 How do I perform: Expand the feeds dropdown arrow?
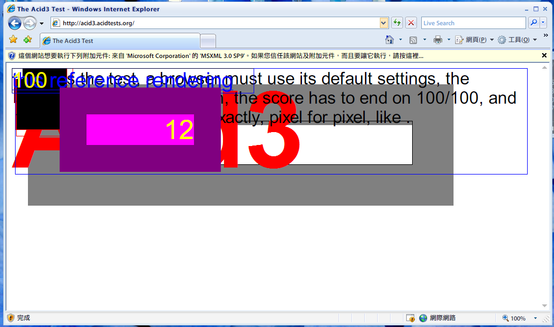pos(425,40)
